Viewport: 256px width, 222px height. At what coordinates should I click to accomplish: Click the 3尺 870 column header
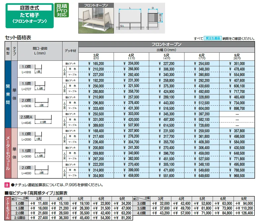(96, 57)
